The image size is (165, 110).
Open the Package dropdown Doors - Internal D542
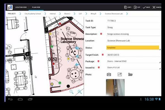pyautogui.click(x=133, y=61)
